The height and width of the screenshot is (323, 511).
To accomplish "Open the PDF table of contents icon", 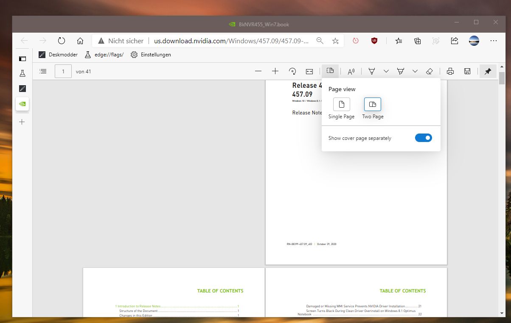I will (x=43, y=71).
